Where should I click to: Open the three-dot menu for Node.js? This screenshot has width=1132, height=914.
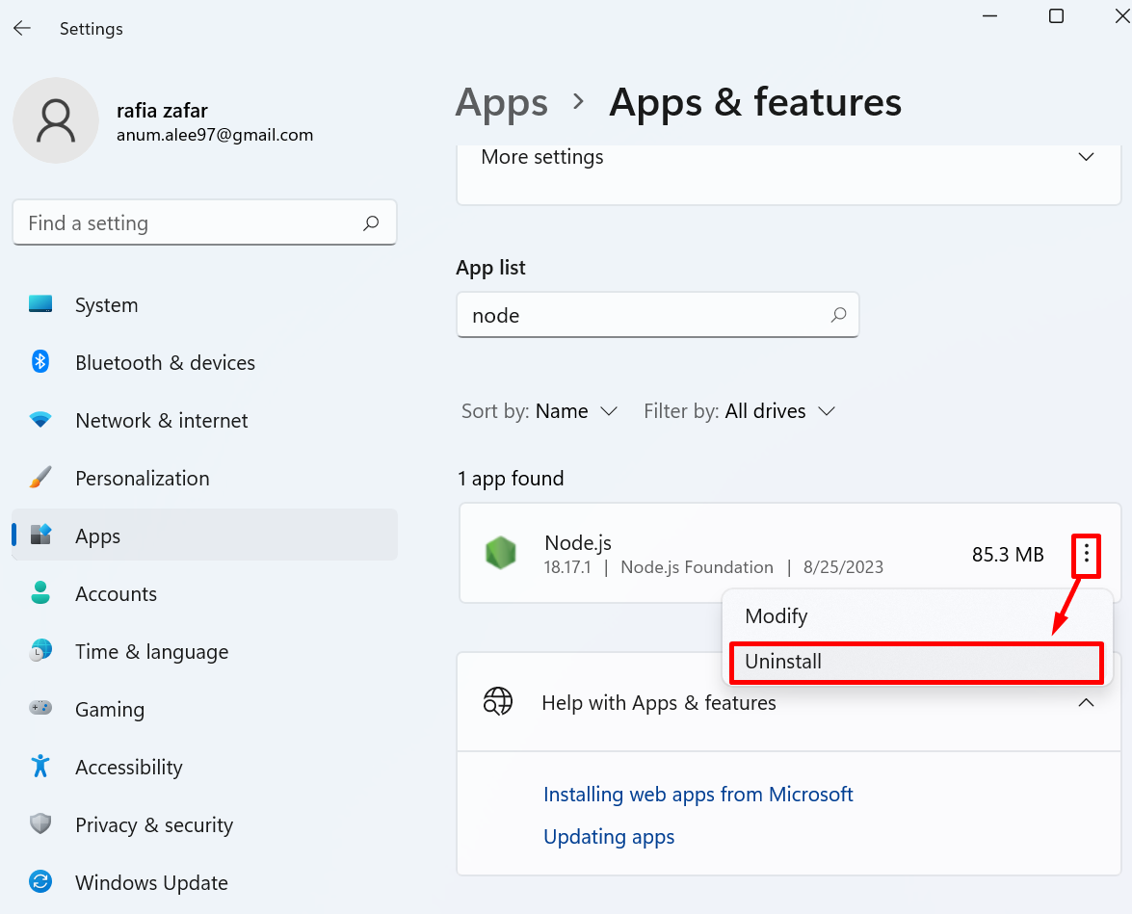[x=1087, y=555]
